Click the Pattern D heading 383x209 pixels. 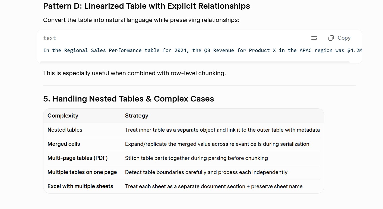[x=147, y=6]
